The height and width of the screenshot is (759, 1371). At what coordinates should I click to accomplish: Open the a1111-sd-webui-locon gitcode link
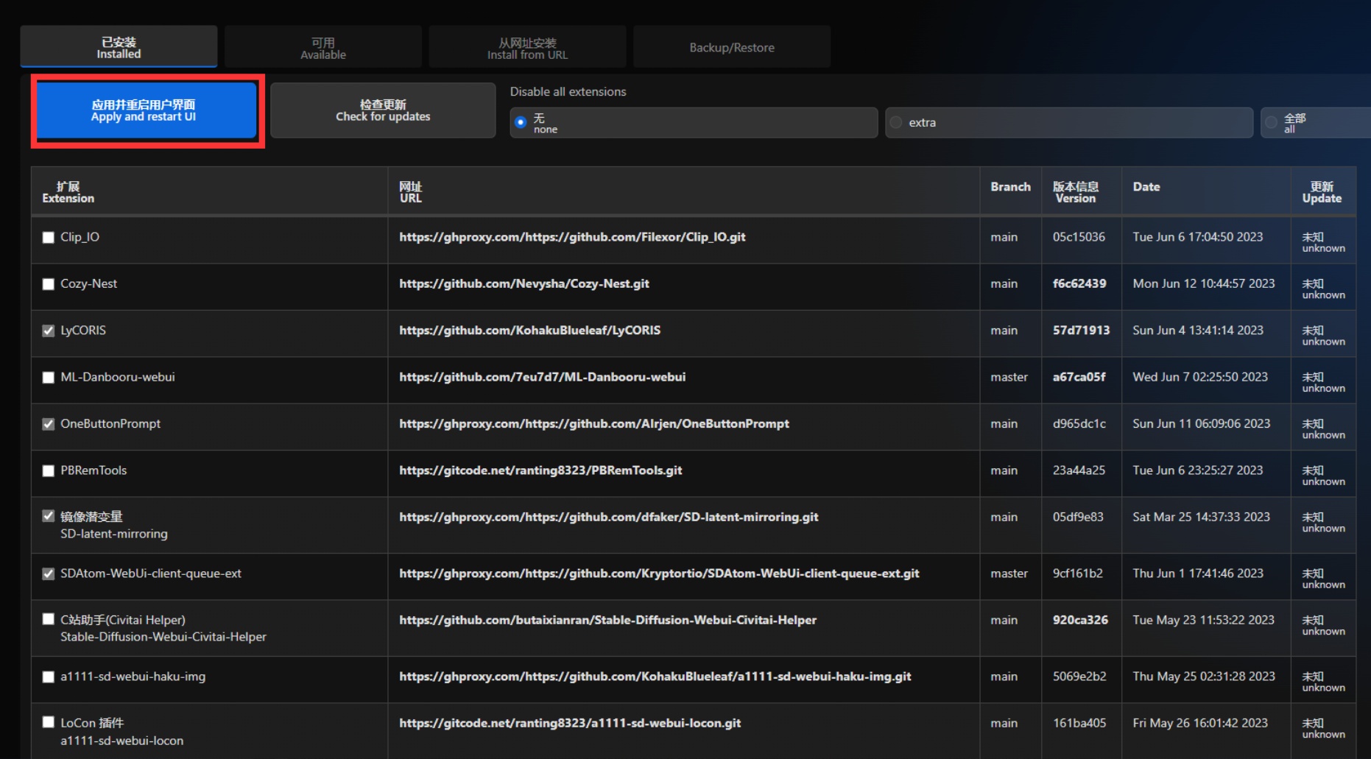click(x=570, y=723)
